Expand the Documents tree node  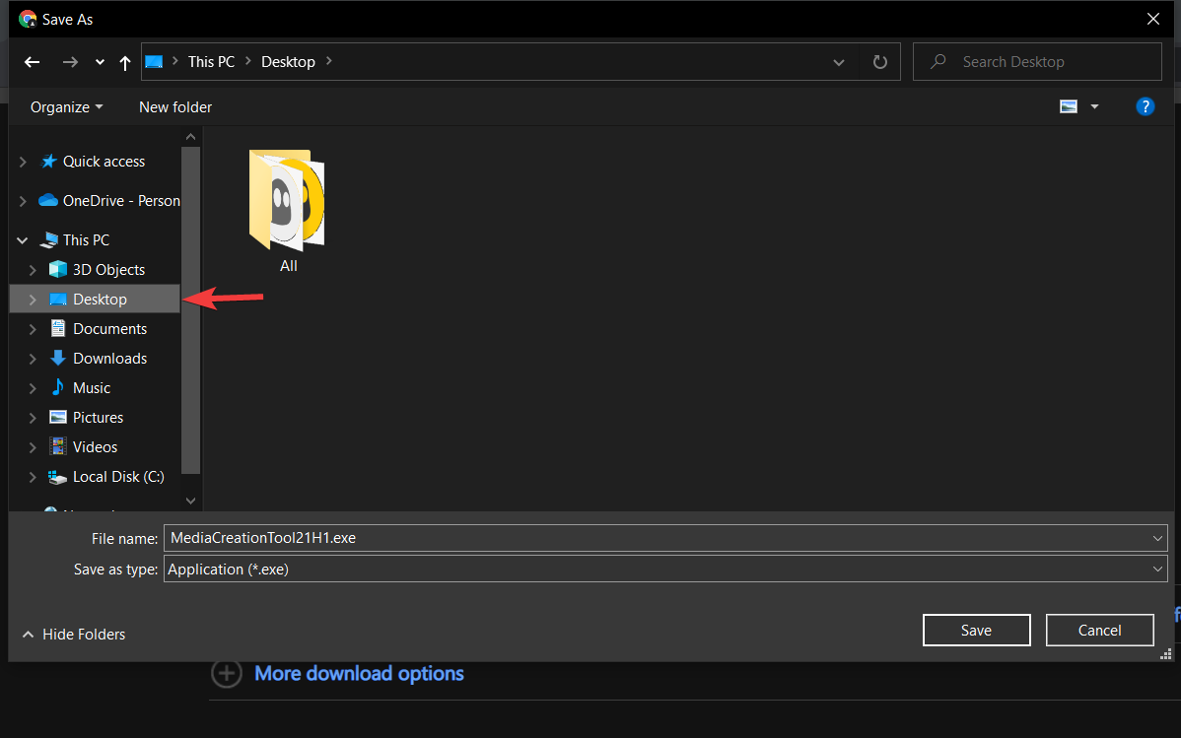tap(33, 329)
